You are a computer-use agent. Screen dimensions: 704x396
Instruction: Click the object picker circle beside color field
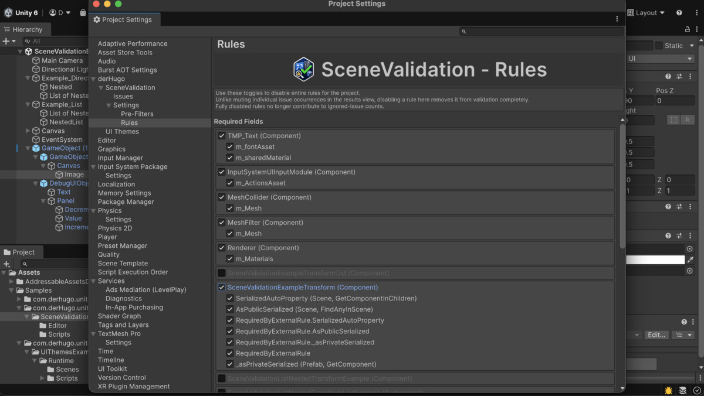(690, 248)
